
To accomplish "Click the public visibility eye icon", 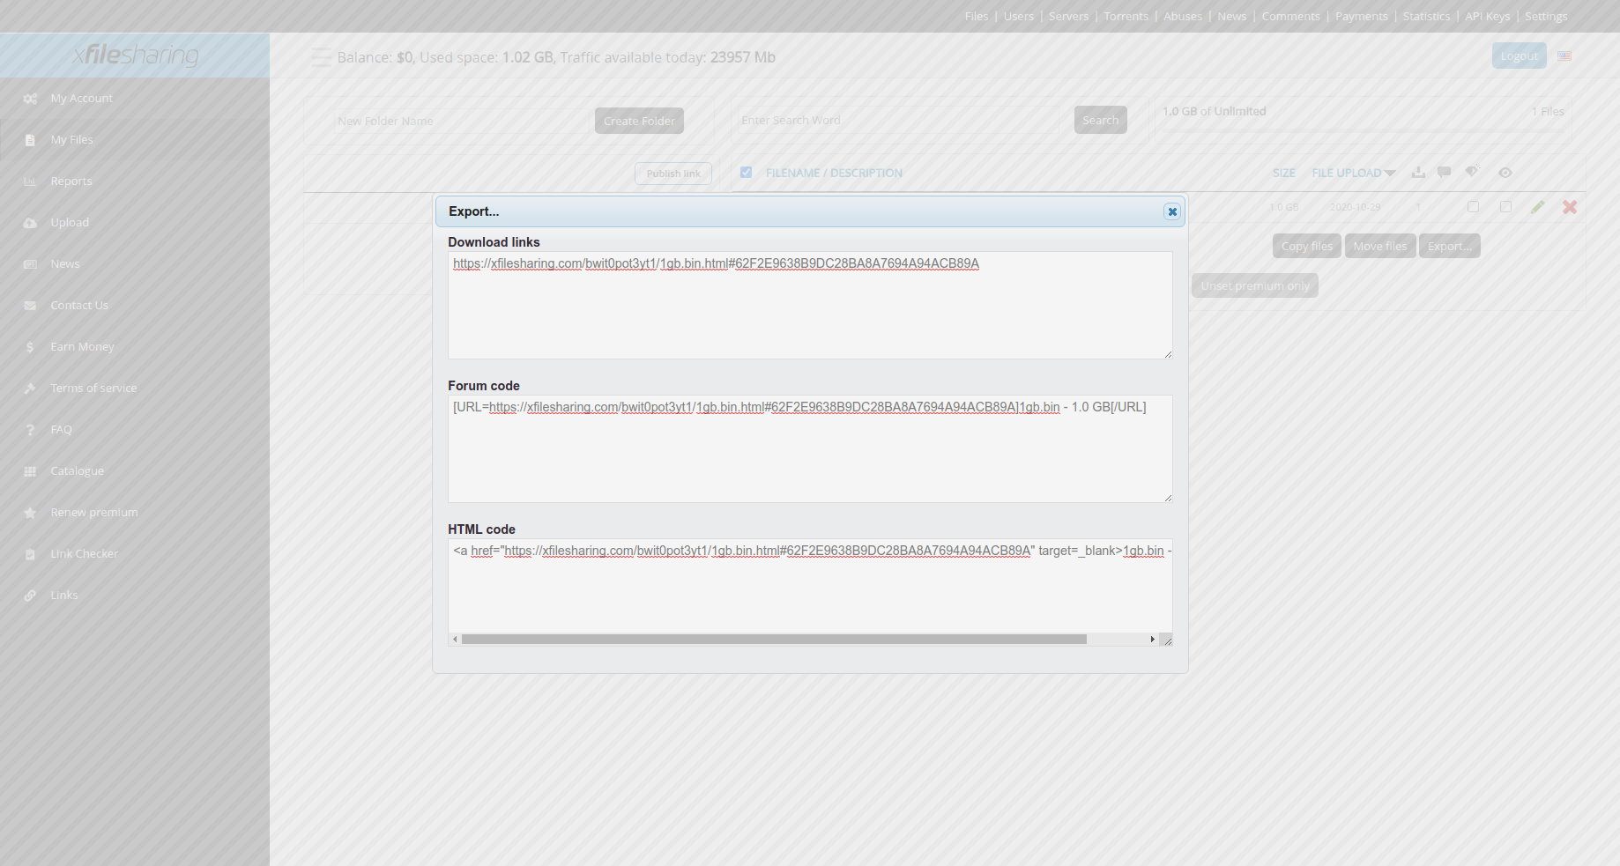I will (1505, 173).
